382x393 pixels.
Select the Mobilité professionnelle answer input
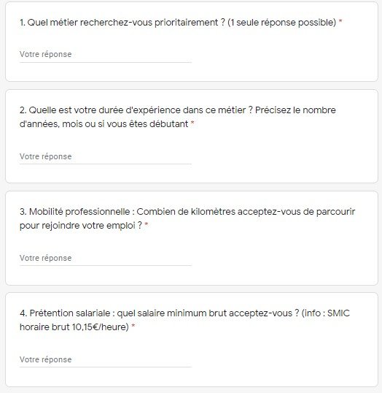[x=106, y=258]
